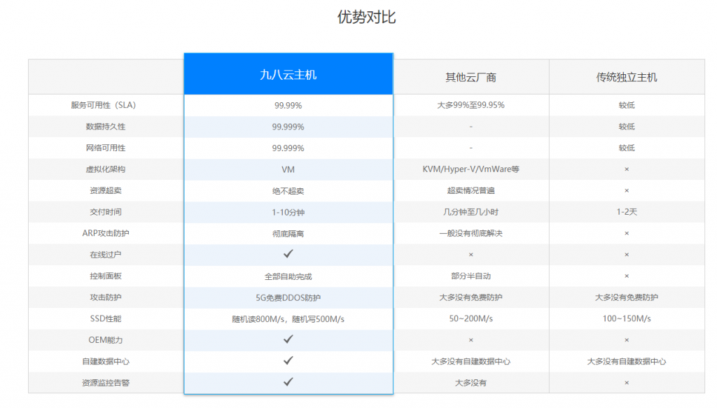Click 较低 in the 数据持久性 row
Viewport: 717px width, 408px height.
point(627,127)
